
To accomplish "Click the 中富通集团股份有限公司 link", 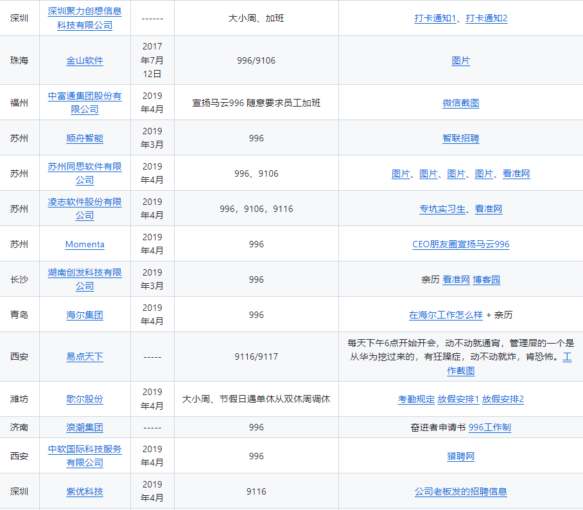I will (85, 103).
